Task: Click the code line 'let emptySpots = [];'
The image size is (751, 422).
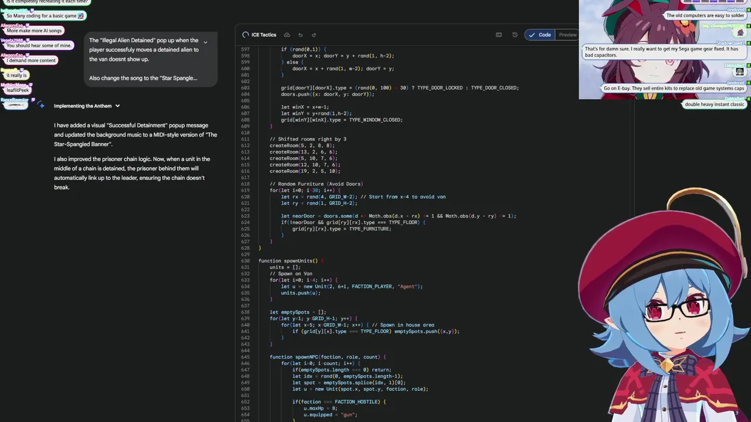Action: pos(297,312)
